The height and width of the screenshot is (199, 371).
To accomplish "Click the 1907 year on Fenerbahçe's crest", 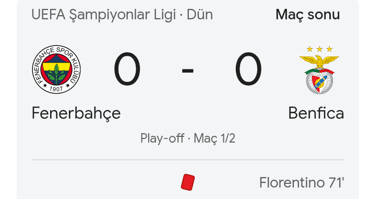I will (56, 89).
